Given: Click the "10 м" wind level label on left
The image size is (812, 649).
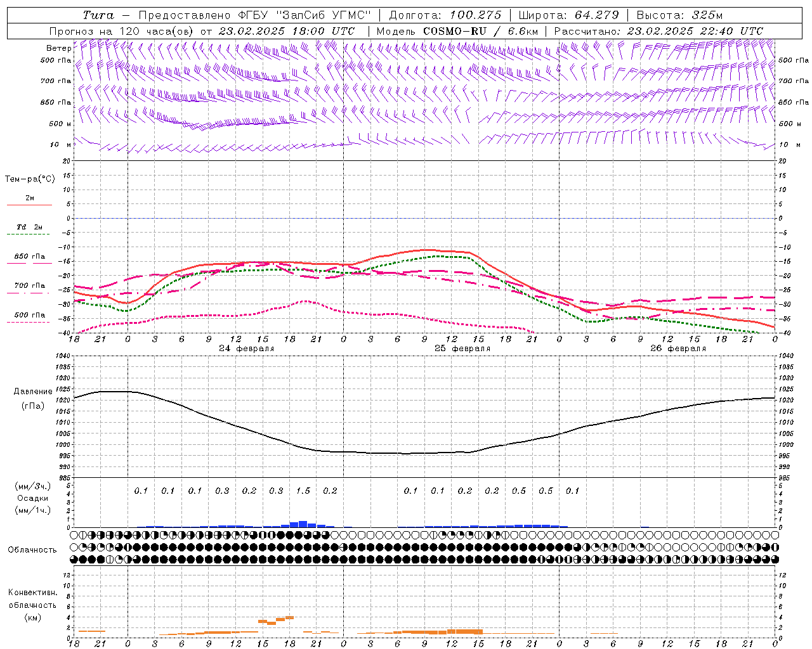Looking at the screenshot, I should [x=60, y=145].
